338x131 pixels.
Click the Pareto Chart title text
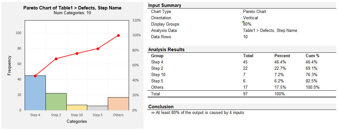tap(72, 8)
